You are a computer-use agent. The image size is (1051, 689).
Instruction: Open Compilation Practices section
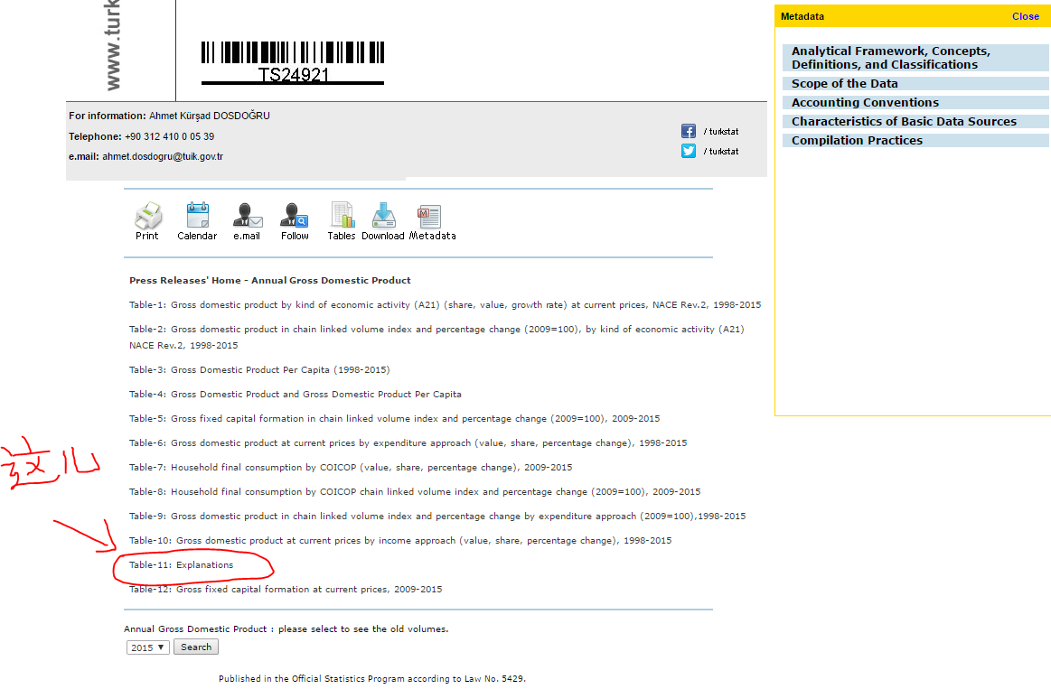pyautogui.click(x=915, y=141)
